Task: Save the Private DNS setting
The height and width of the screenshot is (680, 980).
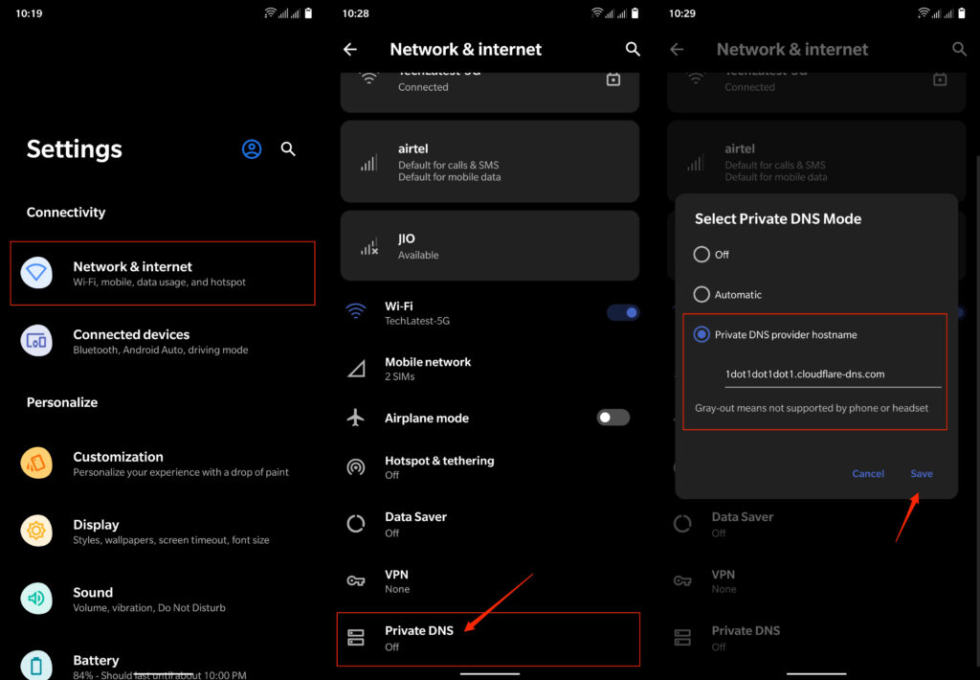Action: click(x=922, y=473)
